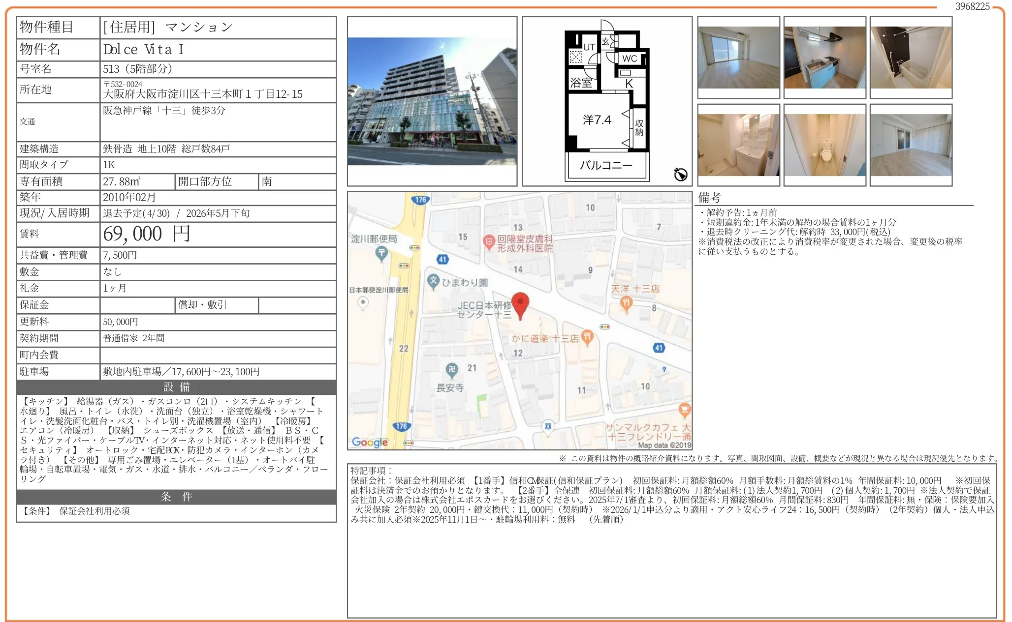Click 長安寺 temple marker icon
The width and height of the screenshot is (1012, 622).
point(451,369)
